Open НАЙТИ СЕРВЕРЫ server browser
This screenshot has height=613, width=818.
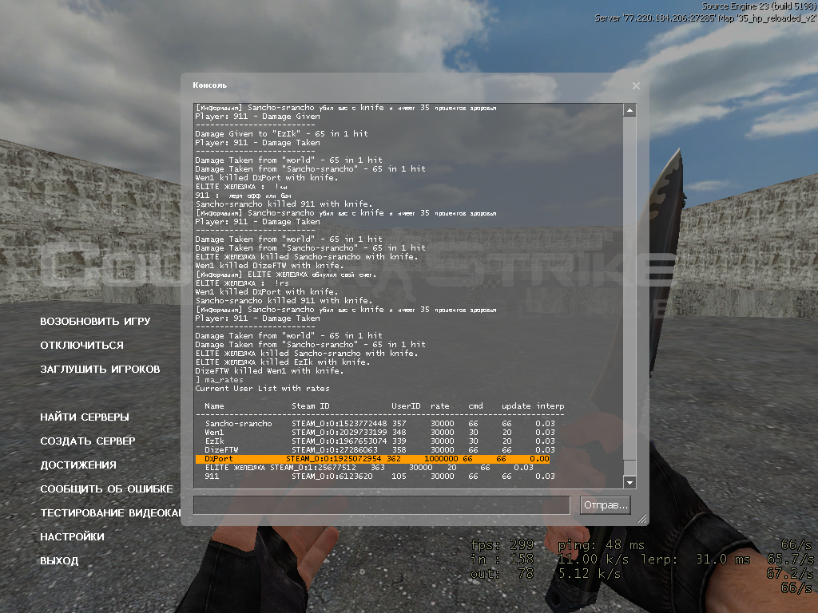click(x=85, y=417)
